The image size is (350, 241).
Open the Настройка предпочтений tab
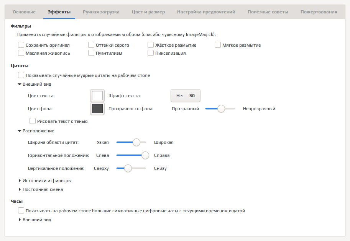206,12
